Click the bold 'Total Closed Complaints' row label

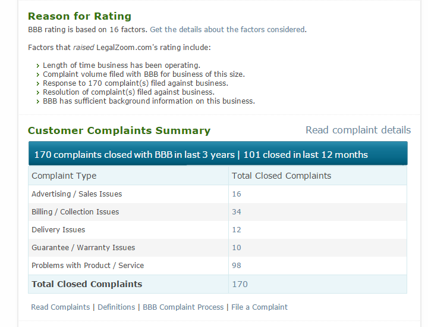(x=87, y=284)
